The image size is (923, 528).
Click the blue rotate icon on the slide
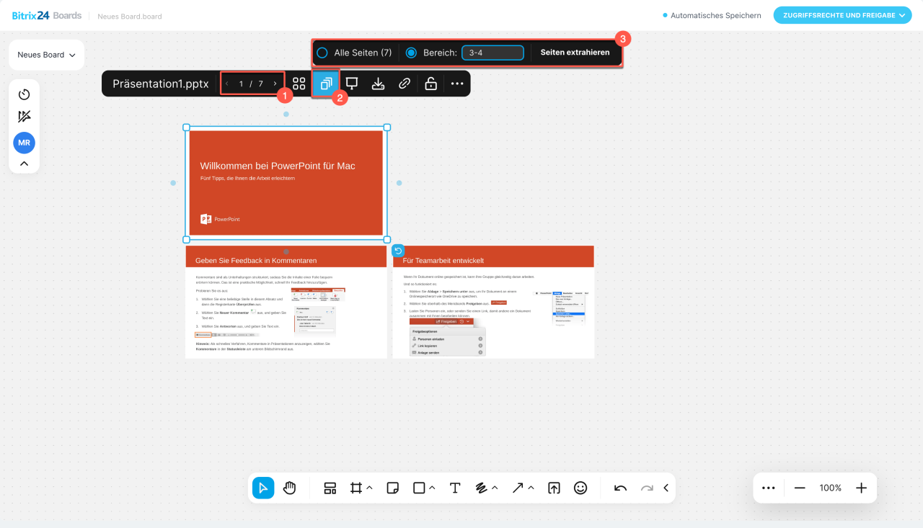(x=397, y=251)
